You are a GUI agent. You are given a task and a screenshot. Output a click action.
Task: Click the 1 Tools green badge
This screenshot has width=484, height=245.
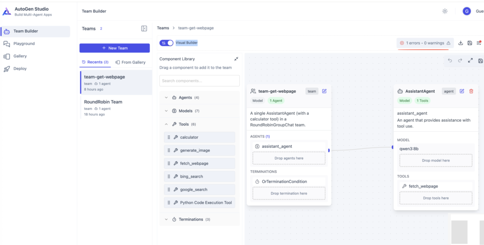coord(422,101)
